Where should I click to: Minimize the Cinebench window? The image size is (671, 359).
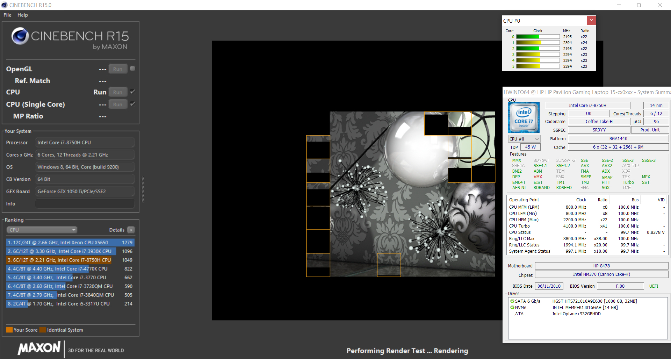(x=619, y=5)
